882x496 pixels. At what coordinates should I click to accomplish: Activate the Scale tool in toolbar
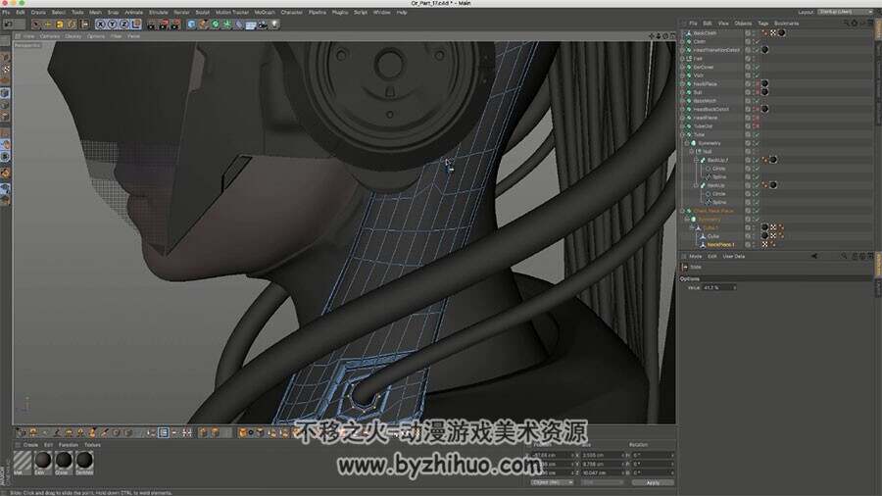60,25
